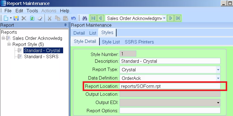The height and width of the screenshot is (116, 233).
Task: Click the Description input field
Action: tap(170, 61)
